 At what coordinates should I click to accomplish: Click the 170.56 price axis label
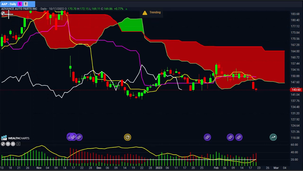click(x=295, y=39)
